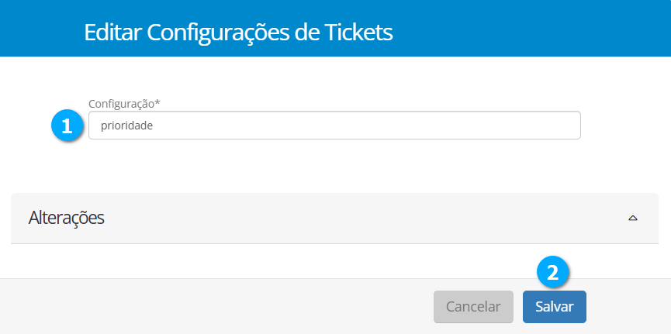Click the empty Alterações content area
The height and width of the screenshot is (334, 671).
click(334, 260)
